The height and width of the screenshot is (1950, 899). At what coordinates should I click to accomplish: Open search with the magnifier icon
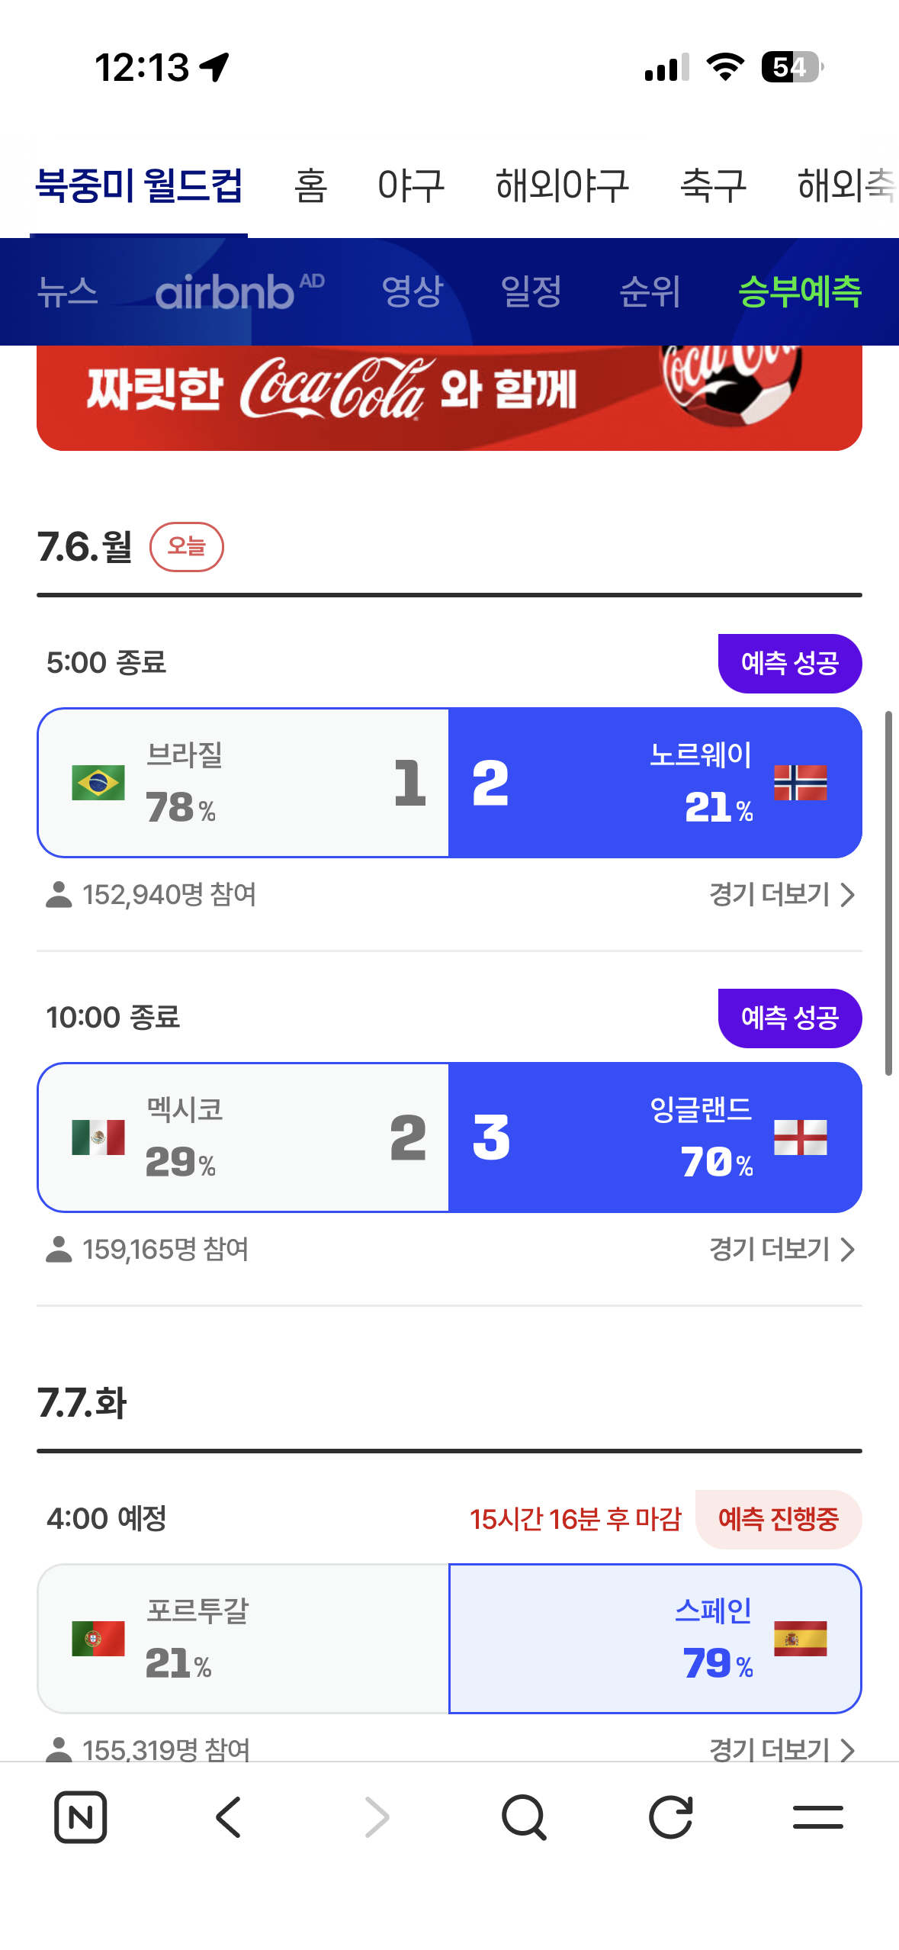524,1816
